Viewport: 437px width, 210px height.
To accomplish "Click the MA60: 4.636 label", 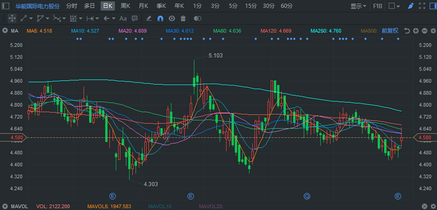I will 227,31.
